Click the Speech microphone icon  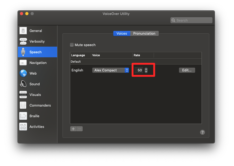click(23, 52)
